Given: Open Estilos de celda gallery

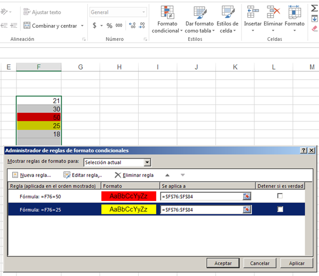Looking at the screenshot, I should click(228, 13).
